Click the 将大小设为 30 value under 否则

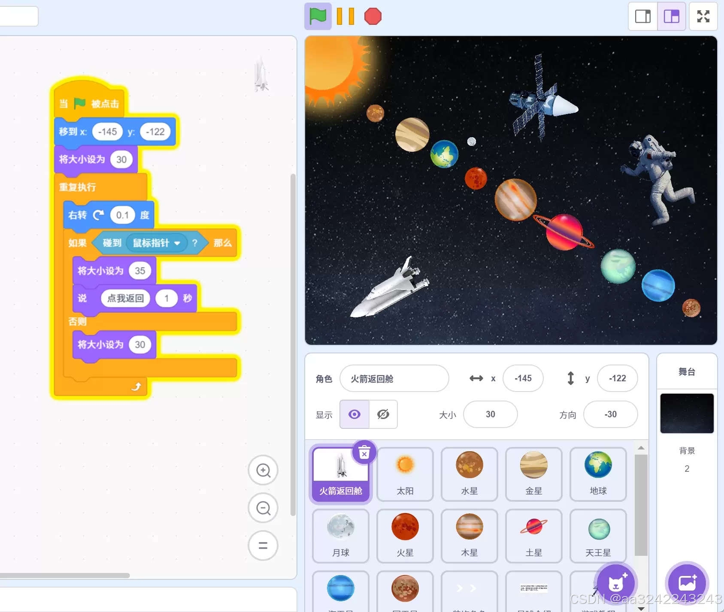[140, 345]
